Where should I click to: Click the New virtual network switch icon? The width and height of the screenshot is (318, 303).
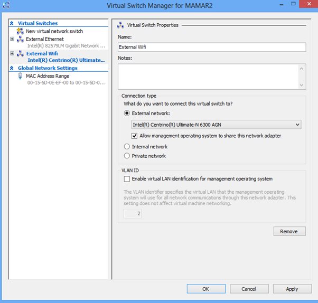pyautogui.click(x=20, y=31)
